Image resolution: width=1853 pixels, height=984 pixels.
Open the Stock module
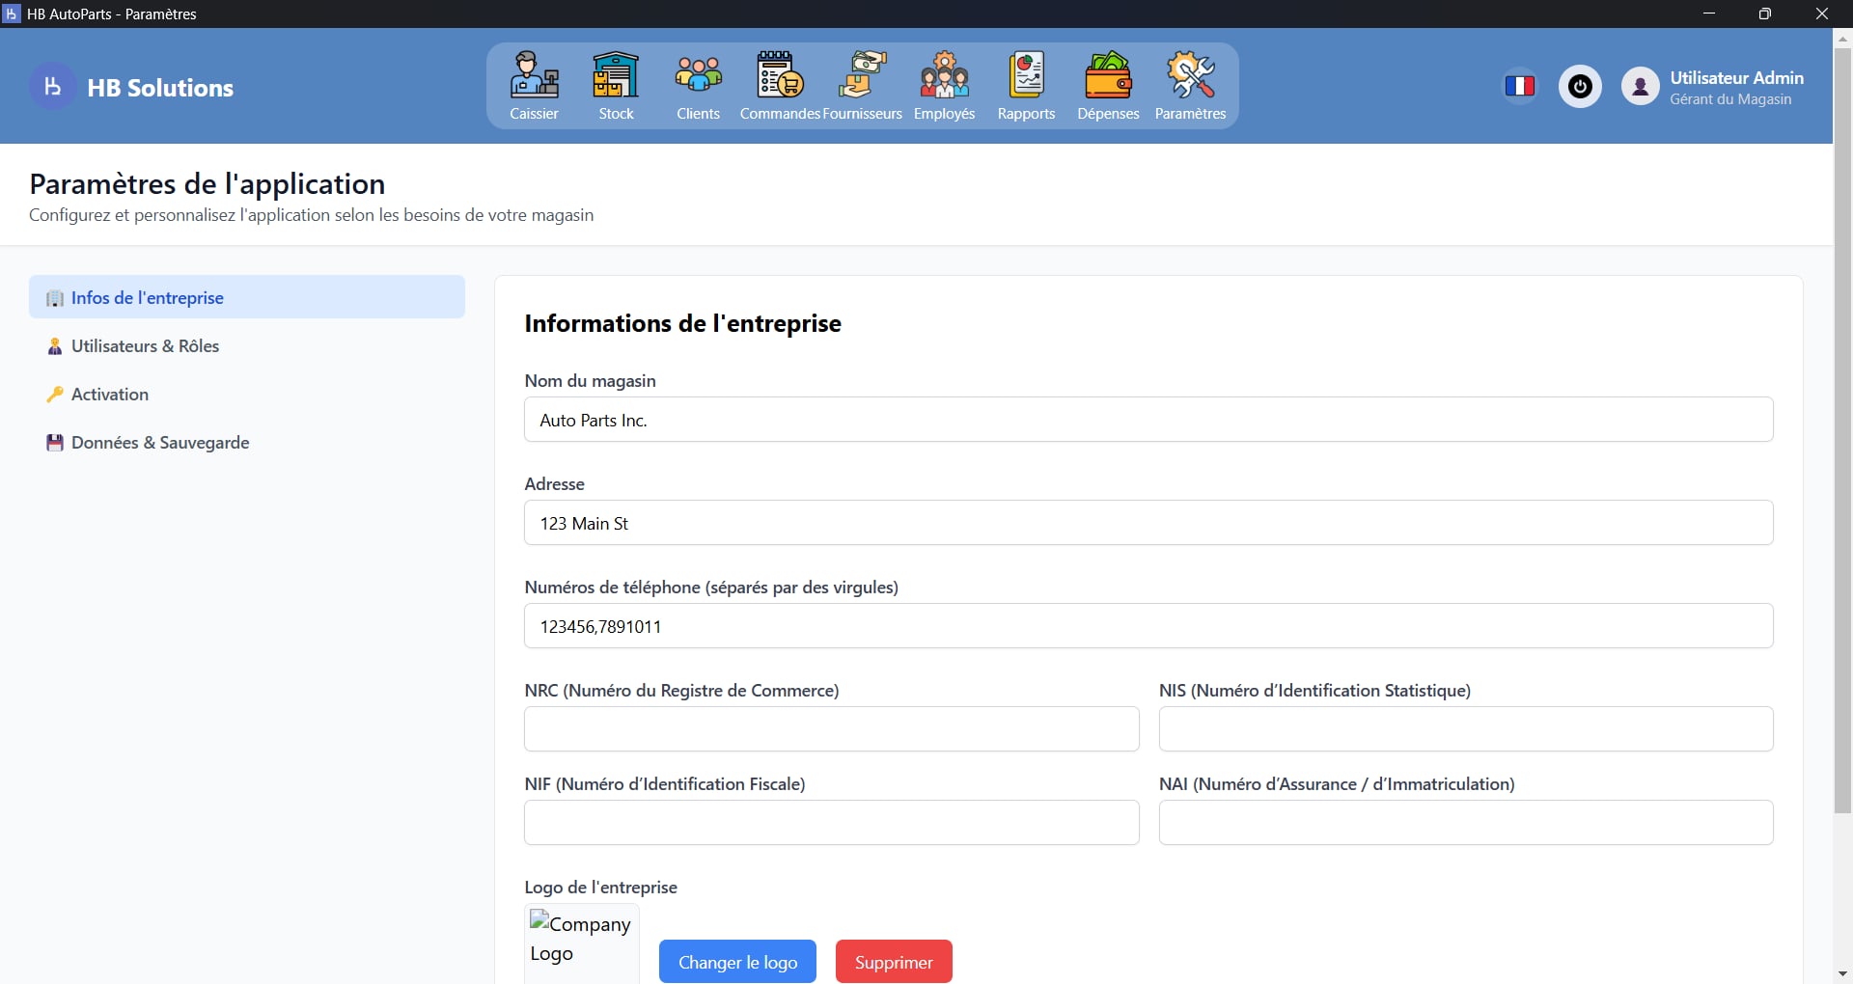[615, 86]
